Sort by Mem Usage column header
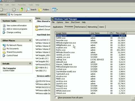135x101 pixels. pyautogui.click(x=120, y=33)
